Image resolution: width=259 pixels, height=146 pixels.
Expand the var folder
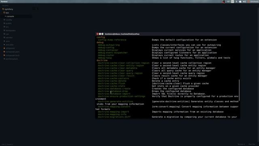pyautogui.click(x=7, y=34)
